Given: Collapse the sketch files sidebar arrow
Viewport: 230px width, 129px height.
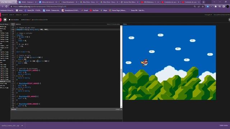Looking at the screenshot, I should [13, 24].
